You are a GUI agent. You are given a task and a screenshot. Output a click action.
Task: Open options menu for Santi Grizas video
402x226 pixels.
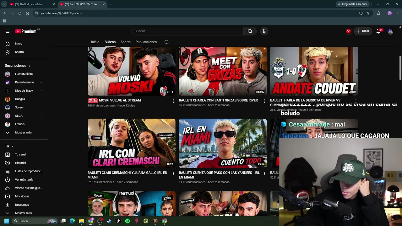point(264,101)
